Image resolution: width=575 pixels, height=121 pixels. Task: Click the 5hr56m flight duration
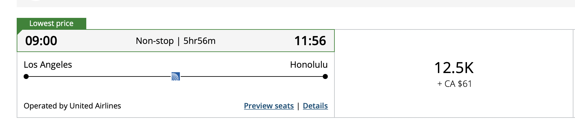click(x=200, y=41)
